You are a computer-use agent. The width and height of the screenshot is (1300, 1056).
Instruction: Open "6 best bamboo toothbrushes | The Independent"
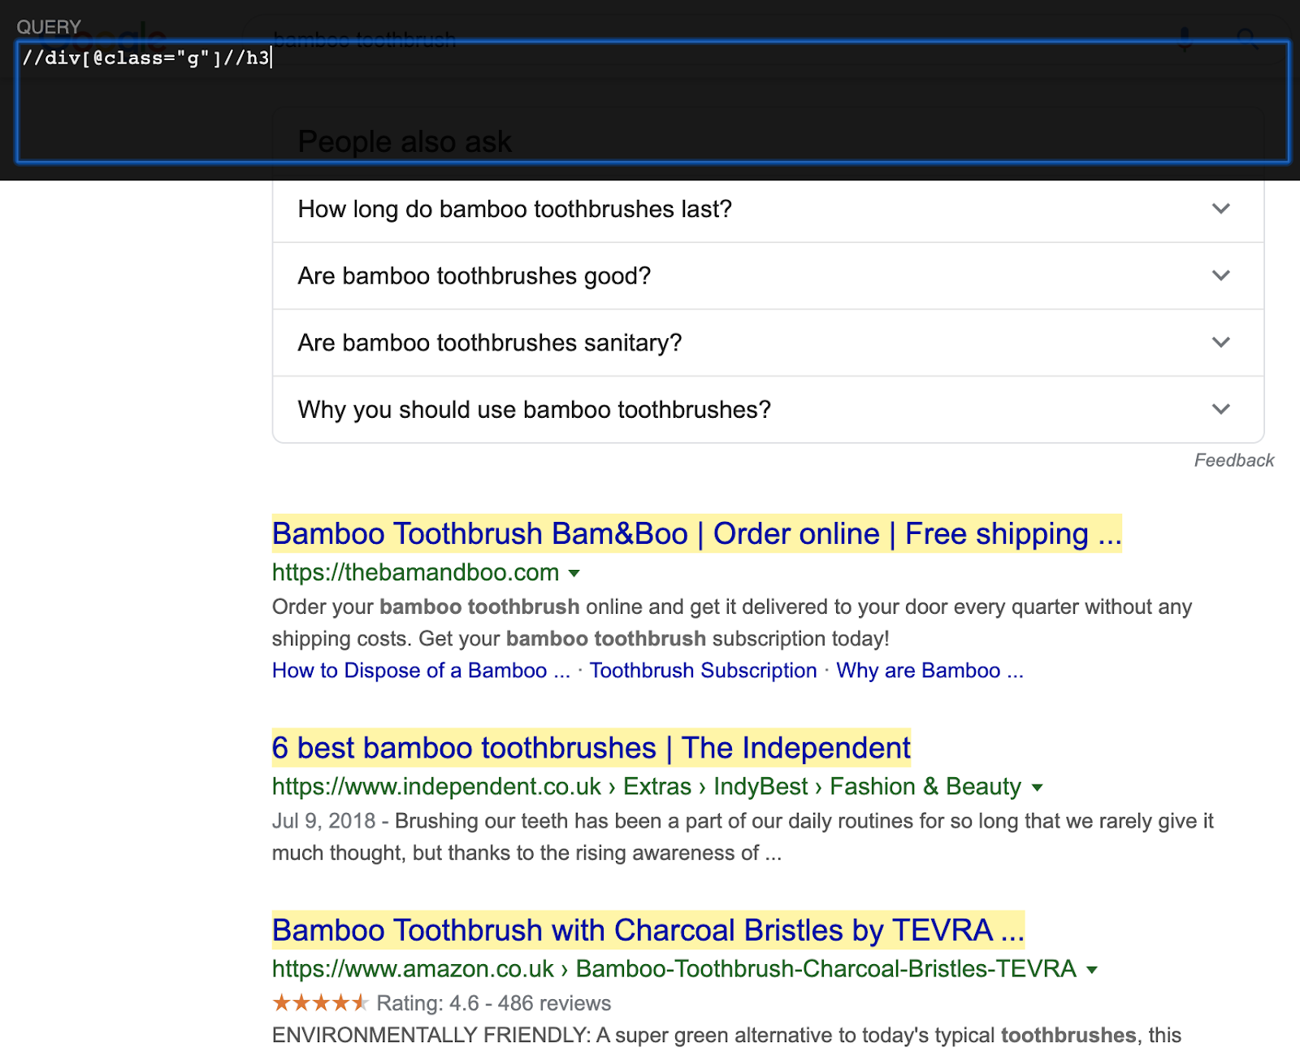point(591,748)
